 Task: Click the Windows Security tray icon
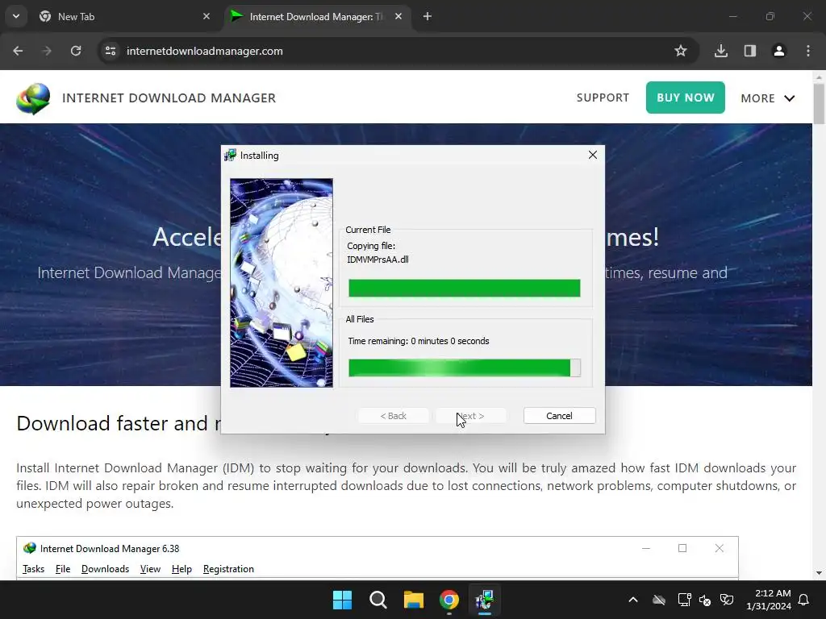point(727,600)
